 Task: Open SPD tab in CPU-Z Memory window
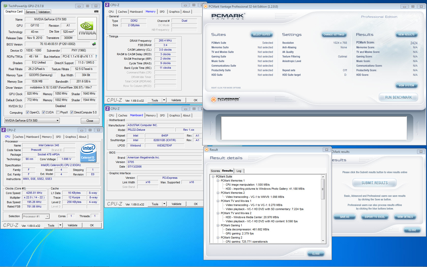click(162, 12)
